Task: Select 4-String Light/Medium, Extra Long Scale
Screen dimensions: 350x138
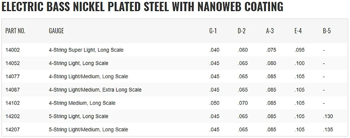Action: pos(95,90)
